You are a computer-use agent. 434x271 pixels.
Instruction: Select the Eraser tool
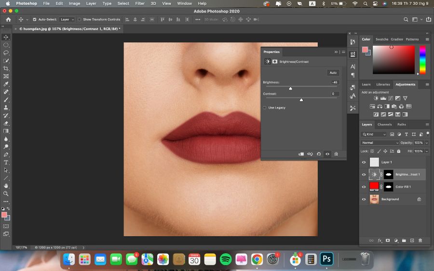click(6, 123)
